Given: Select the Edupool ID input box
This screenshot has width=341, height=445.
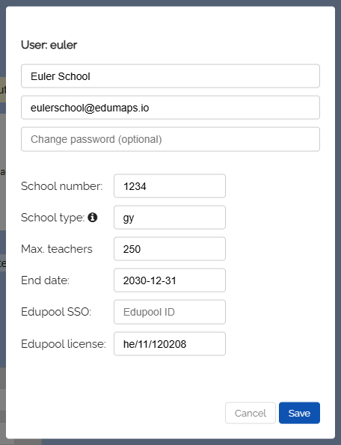Looking at the screenshot, I should (x=170, y=312).
